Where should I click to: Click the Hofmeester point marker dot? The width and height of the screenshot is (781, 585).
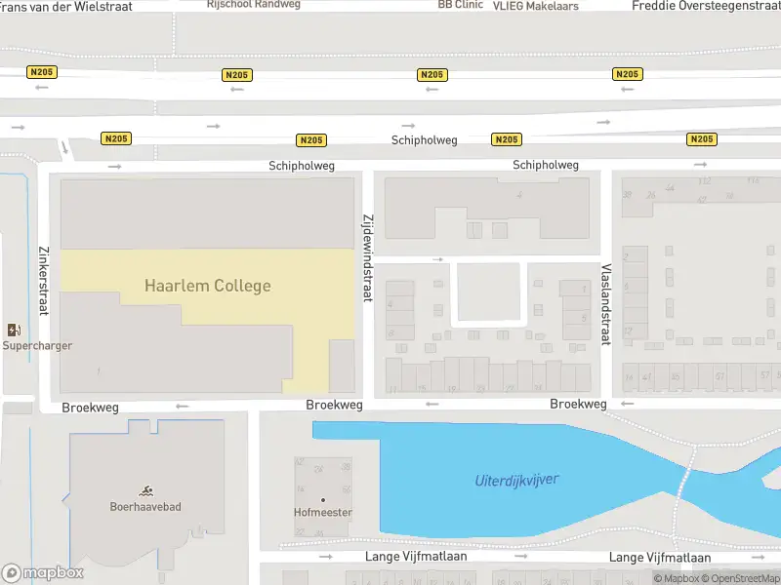click(323, 500)
